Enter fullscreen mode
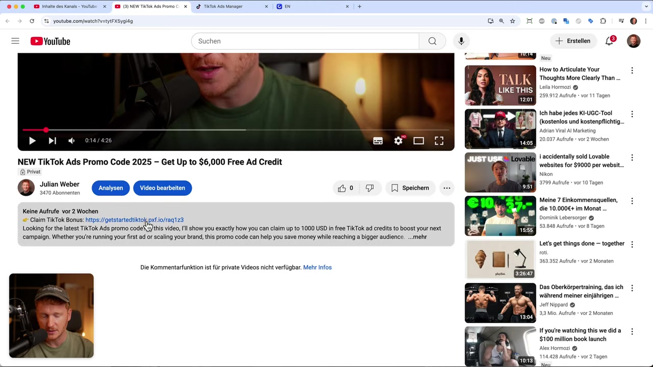653x367 pixels. click(439, 141)
